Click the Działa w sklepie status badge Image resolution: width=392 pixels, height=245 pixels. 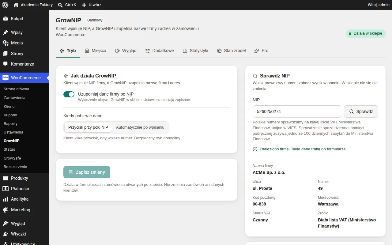[366, 33]
